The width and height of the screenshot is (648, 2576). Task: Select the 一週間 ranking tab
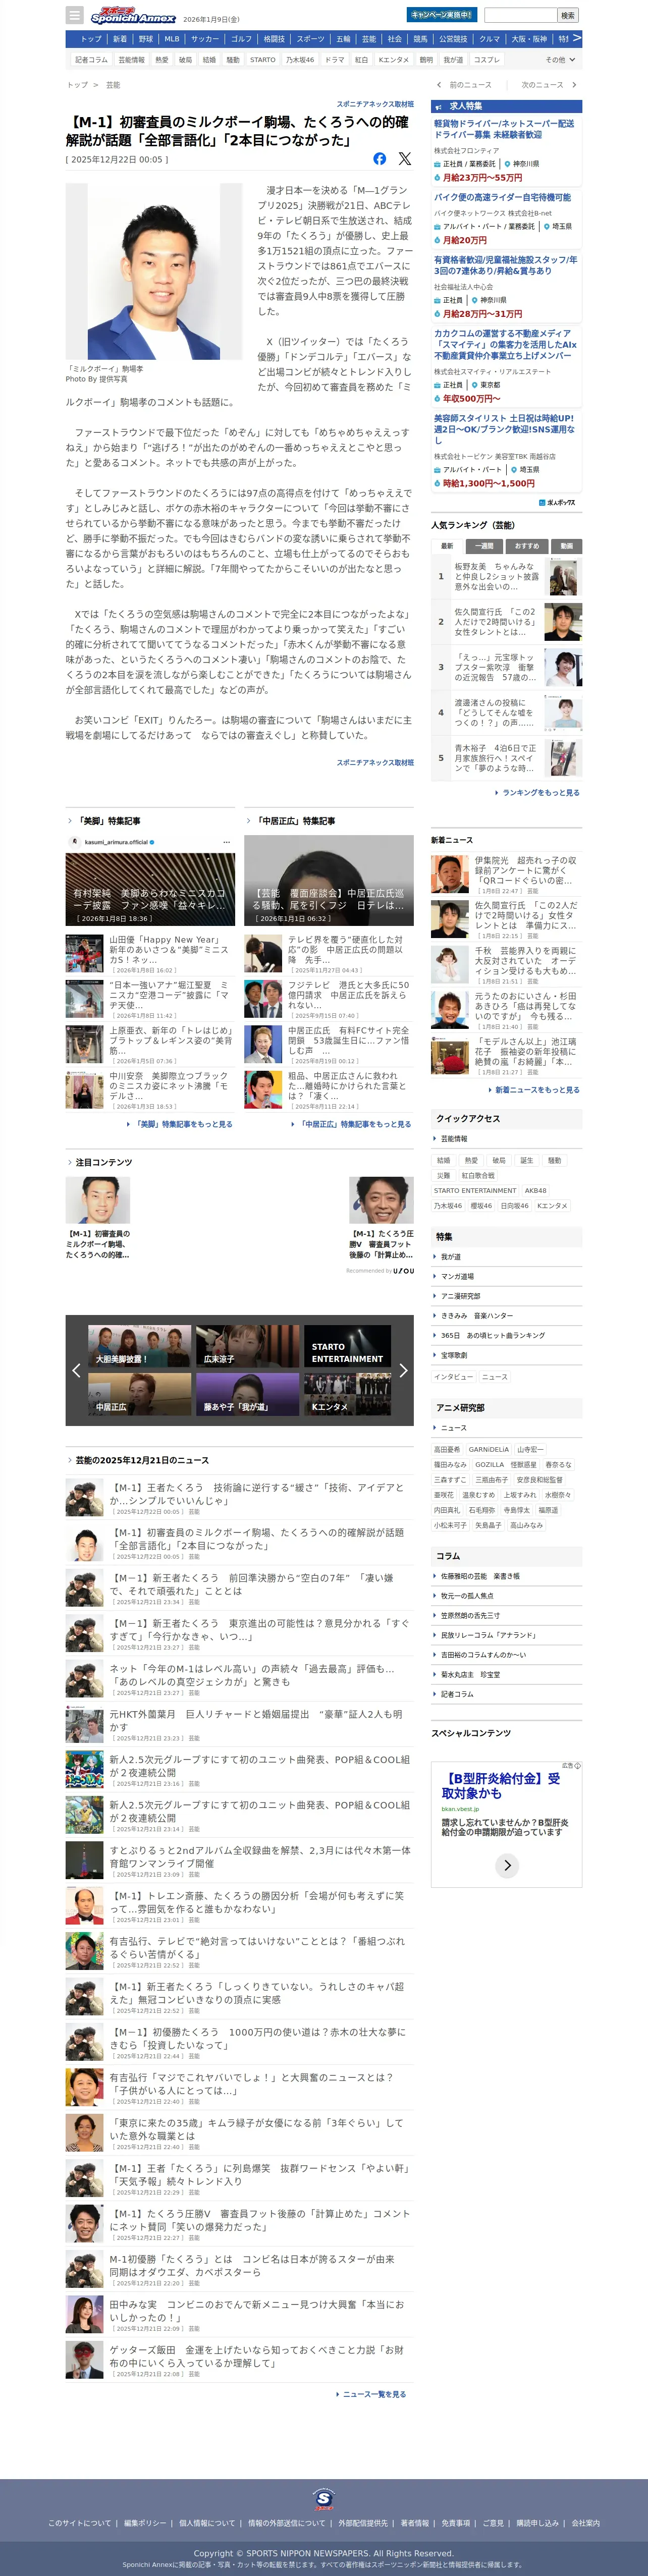click(x=484, y=546)
